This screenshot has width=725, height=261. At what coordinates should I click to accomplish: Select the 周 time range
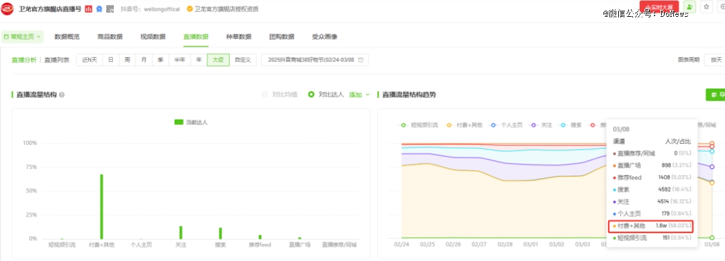[128, 60]
